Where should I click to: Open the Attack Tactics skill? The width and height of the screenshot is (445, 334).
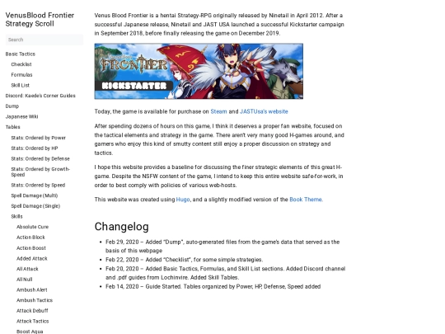tap(33, 322)
